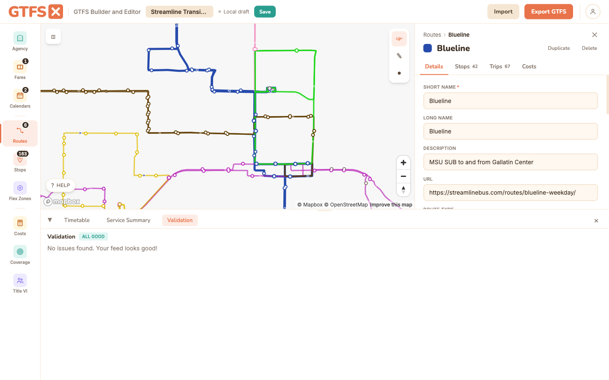Collapse the bottom panel with triangle
The width and height of the screenshot is (609, 380).
[x=50, y=220]
